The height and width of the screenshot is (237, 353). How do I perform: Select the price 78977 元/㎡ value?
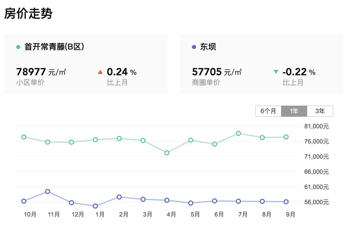pos(31,71)
